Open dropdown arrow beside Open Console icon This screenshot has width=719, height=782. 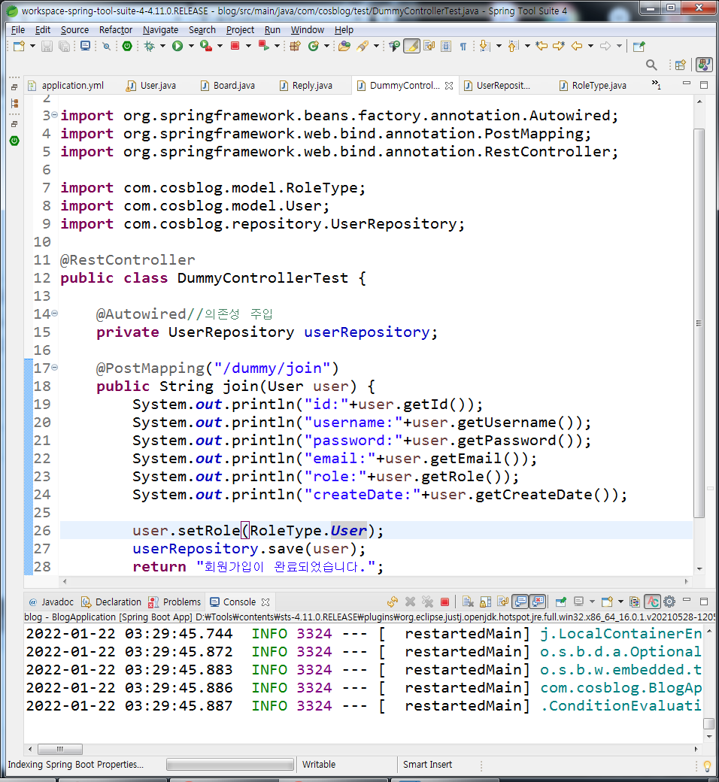coord(620,602)
